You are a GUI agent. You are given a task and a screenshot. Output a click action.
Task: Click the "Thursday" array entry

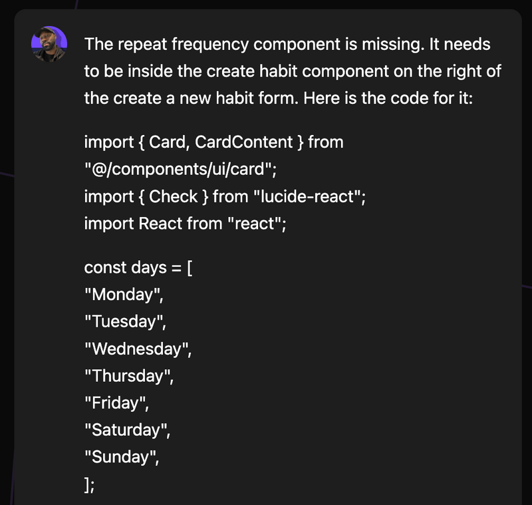pos(128,376)
